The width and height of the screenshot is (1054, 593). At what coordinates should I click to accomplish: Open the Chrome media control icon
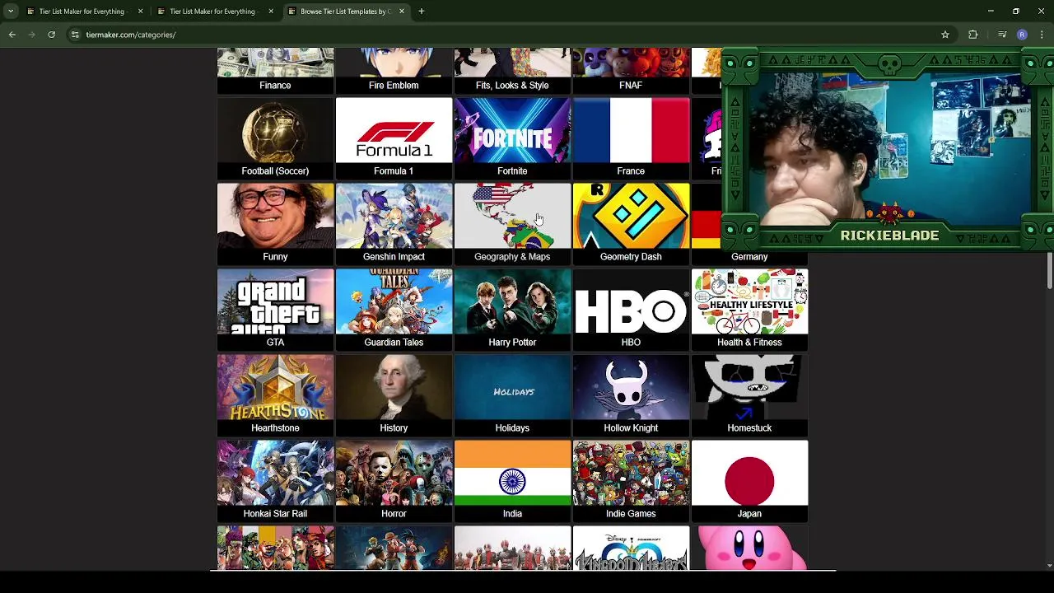point(1002,35)
